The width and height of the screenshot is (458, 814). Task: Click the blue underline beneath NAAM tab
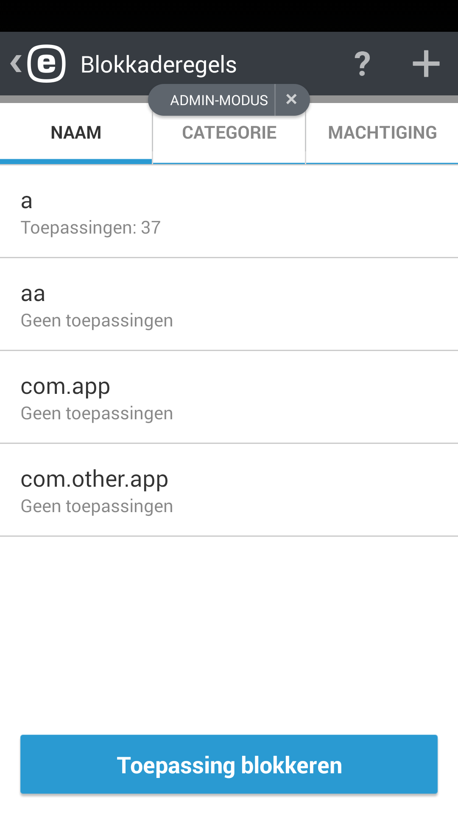click(x=76, y=162)
